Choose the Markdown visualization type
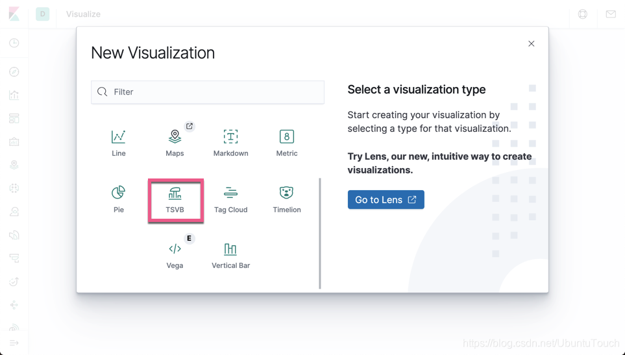This screenshot has width=625, height=355. (230, 143)
